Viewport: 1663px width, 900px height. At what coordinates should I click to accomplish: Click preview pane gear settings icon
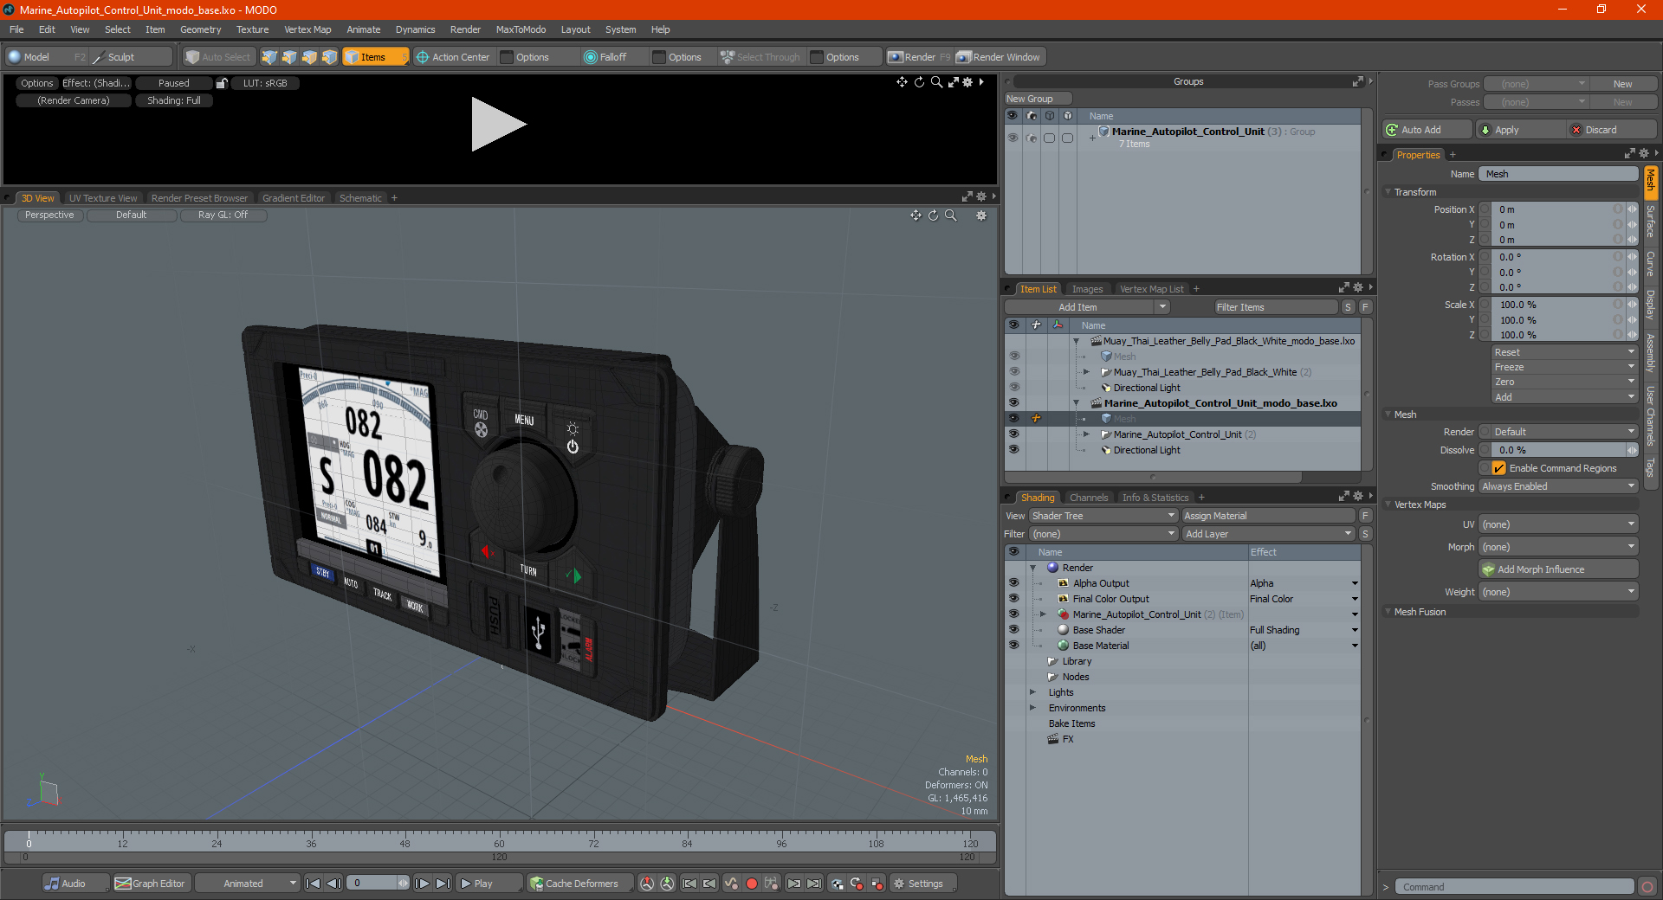(967, 82)
